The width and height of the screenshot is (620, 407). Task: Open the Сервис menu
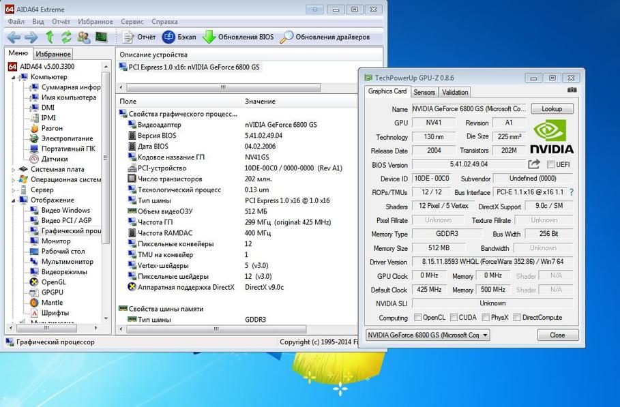coord(132,22)
